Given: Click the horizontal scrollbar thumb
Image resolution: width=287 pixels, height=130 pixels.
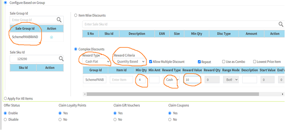Looking at the screenshot, I should [173, 94].
